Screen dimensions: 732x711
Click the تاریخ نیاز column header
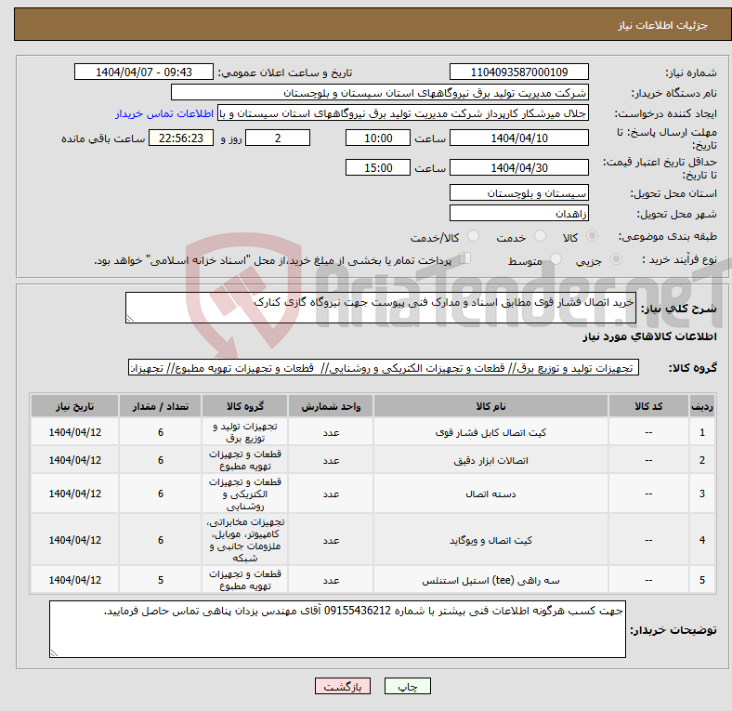click(x=74, y=406)
